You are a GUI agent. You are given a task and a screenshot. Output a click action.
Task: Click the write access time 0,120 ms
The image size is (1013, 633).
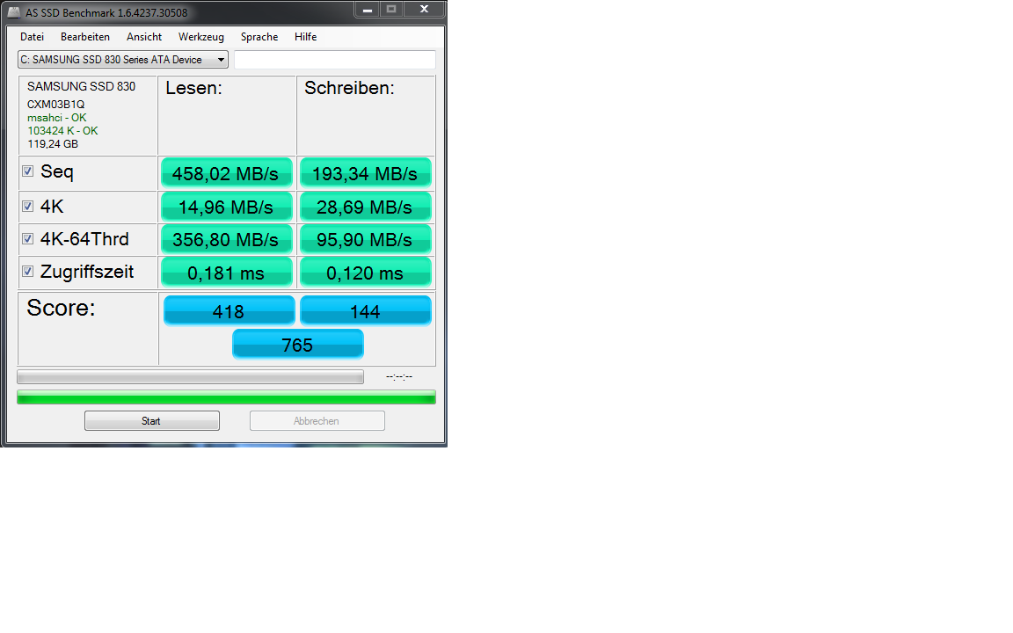[x=365, y=272]
